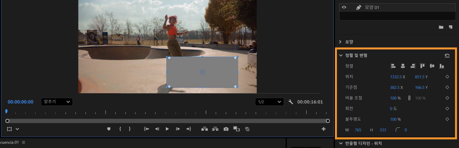This screenshot has height=148, width=459.
Task: Align shape to bottom edge
Action: point(442,66)
